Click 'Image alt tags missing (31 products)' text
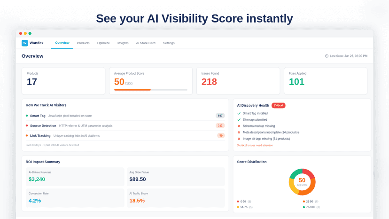Screen dimensions: 389x219 pos(266,139)
